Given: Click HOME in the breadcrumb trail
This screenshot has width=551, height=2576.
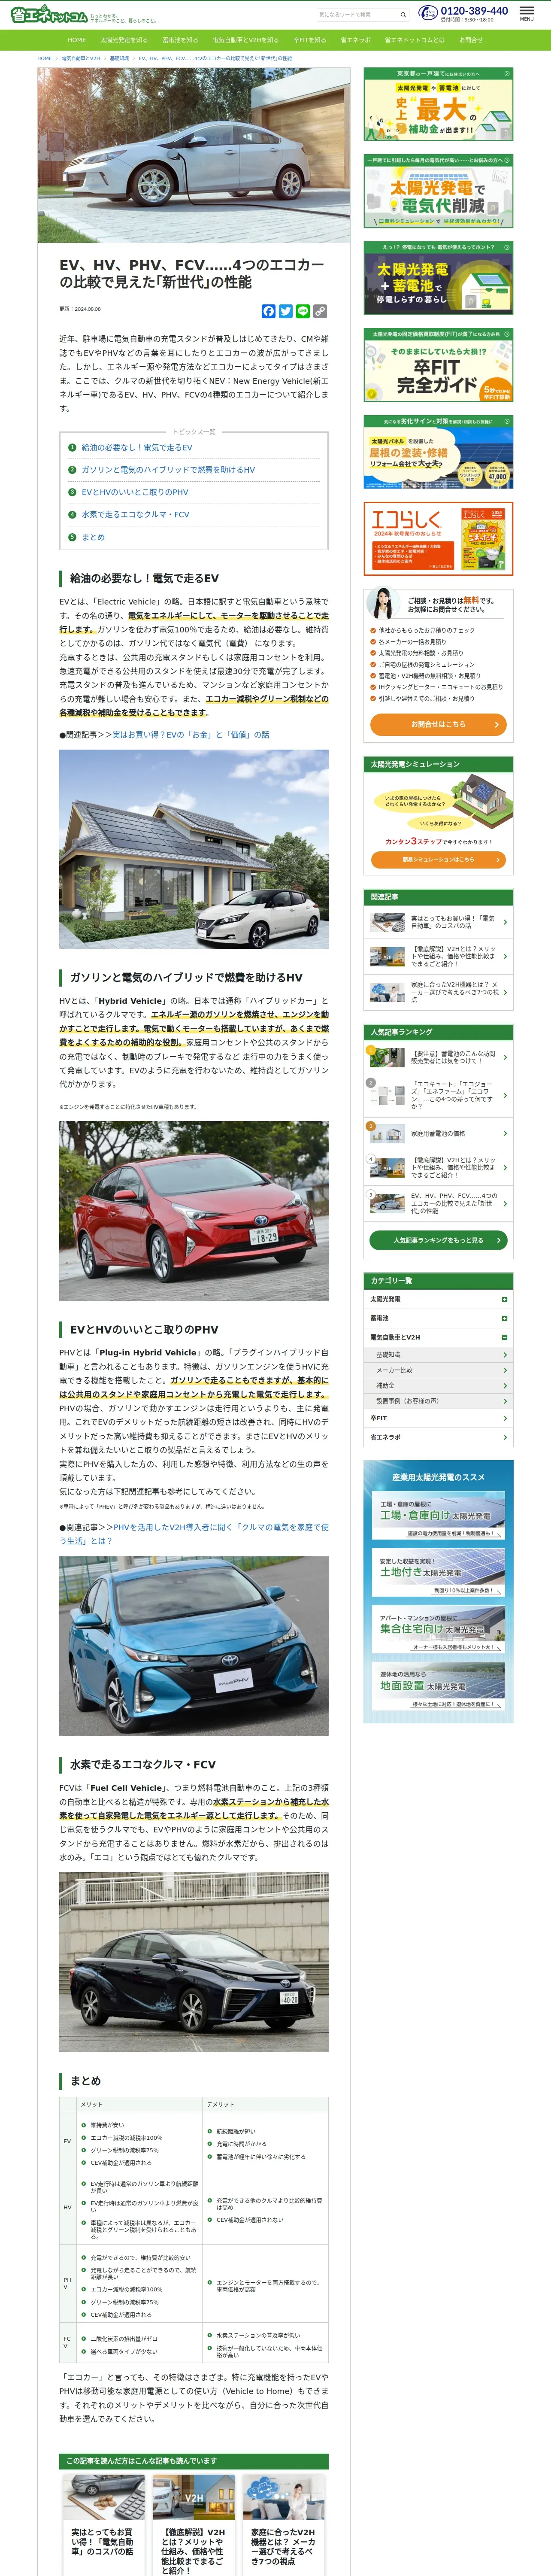Looking at the screenshot, I should point(44,58).
